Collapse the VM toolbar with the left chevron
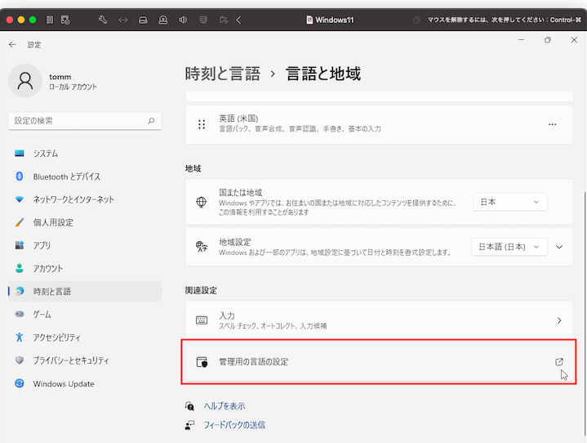Screen dimensions: 587x443 239,20
